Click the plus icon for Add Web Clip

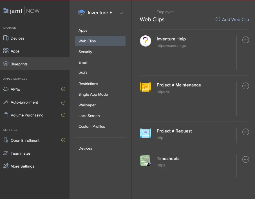(218, 19)
